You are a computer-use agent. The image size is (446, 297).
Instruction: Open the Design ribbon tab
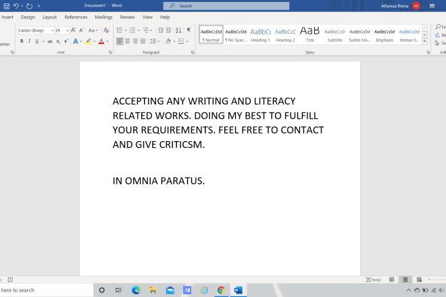pos(28,17)
